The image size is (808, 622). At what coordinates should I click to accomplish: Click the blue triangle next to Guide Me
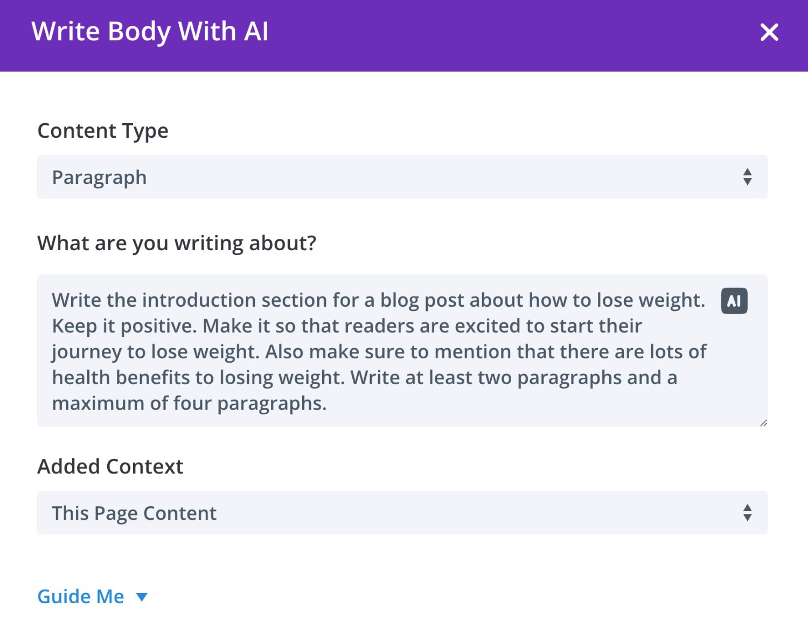click(142, 597)
